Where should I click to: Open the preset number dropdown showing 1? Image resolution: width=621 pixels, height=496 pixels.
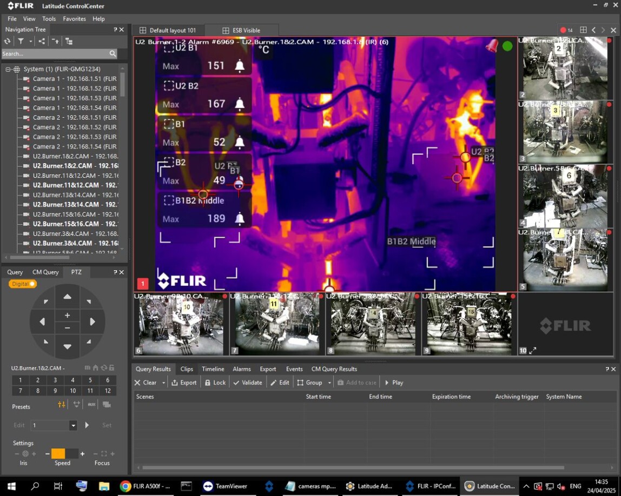pyautogui.click(x=73, y=426)
